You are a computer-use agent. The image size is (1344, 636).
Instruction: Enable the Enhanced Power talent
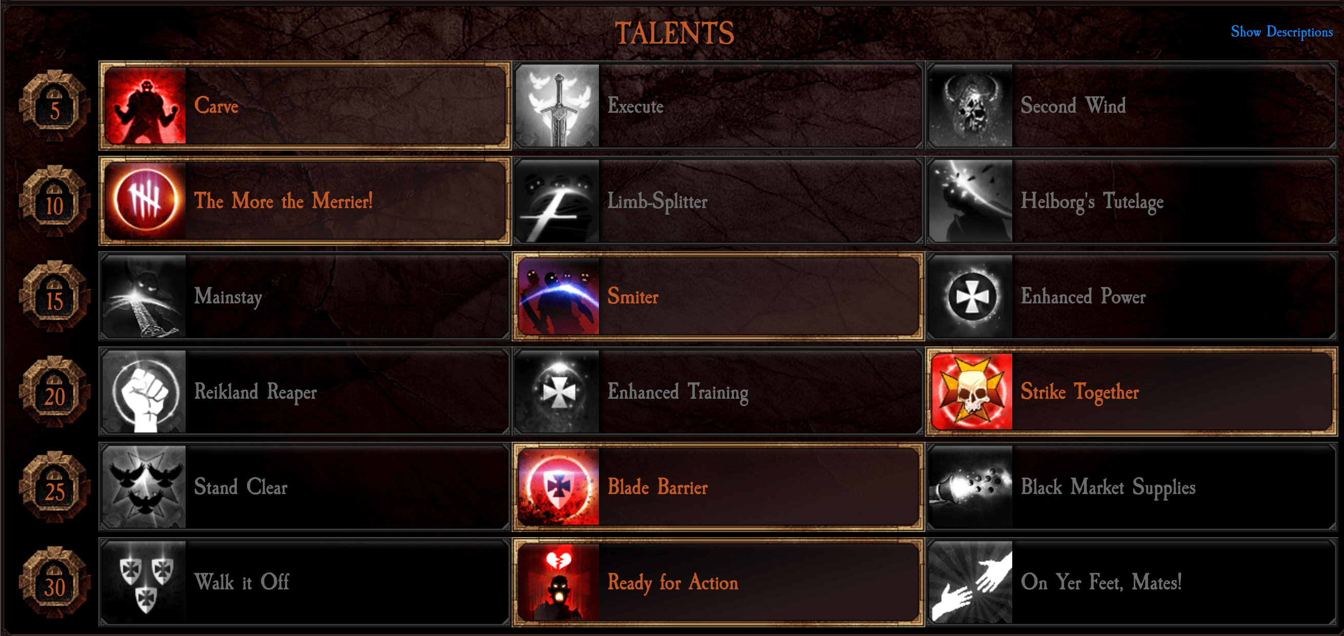1131,296
